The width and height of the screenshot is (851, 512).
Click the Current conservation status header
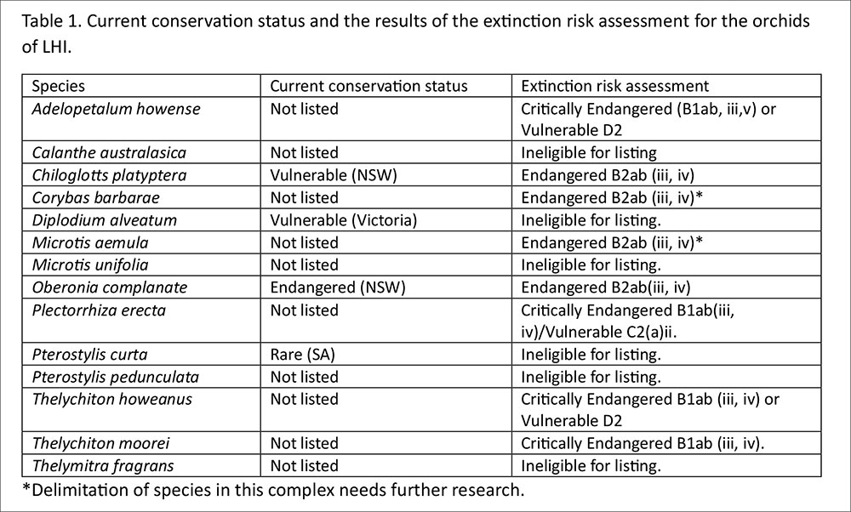coord(369,86)
